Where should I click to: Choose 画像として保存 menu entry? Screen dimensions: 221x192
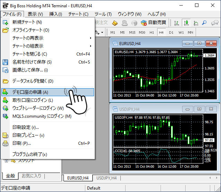coord(48,70)
